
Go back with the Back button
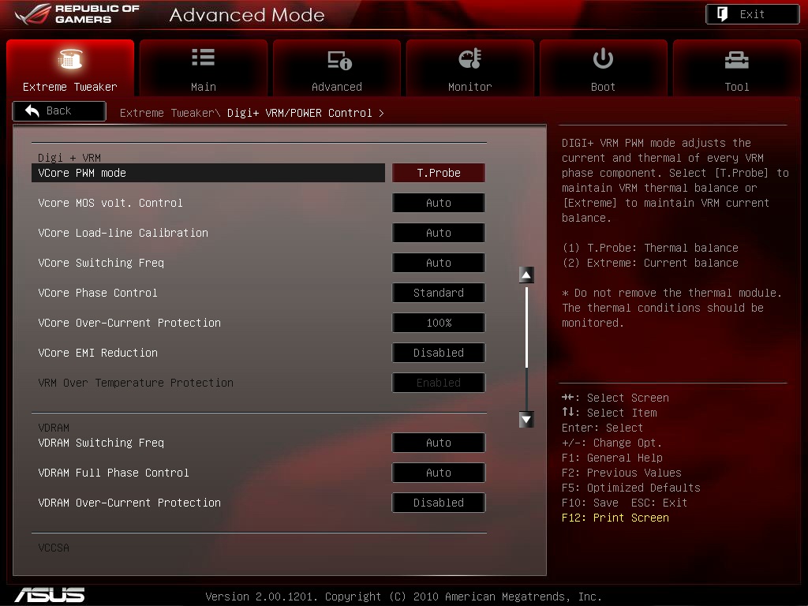click(59, 110)
